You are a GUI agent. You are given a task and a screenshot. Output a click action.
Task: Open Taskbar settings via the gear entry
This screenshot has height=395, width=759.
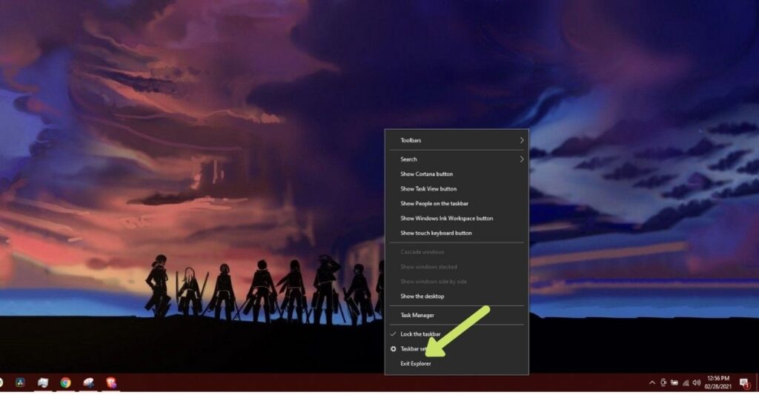(457, 348)
